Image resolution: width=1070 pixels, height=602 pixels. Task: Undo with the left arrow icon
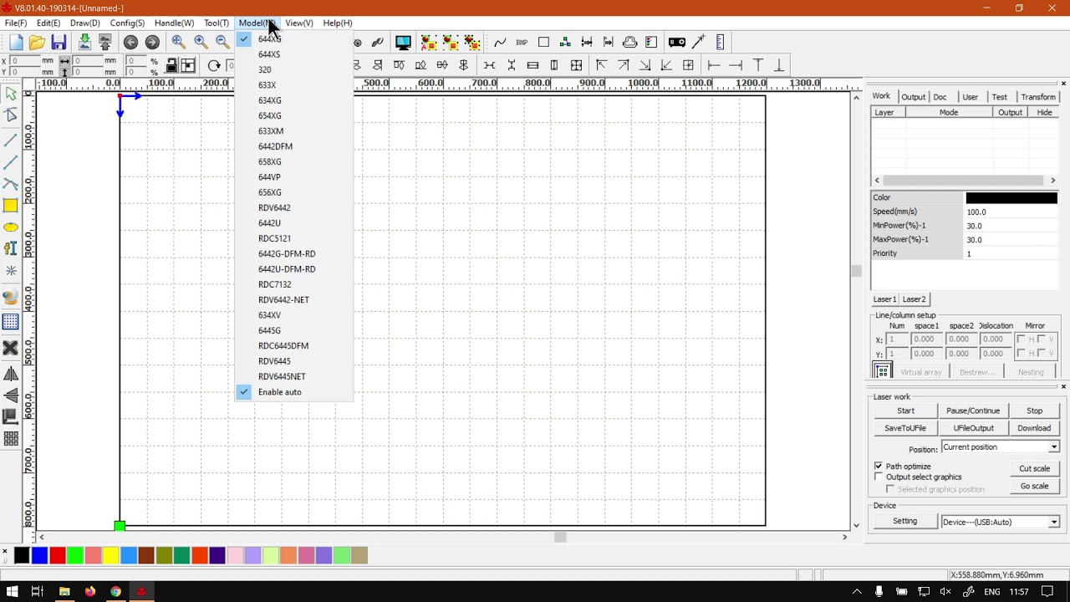[x=130, y=42]
